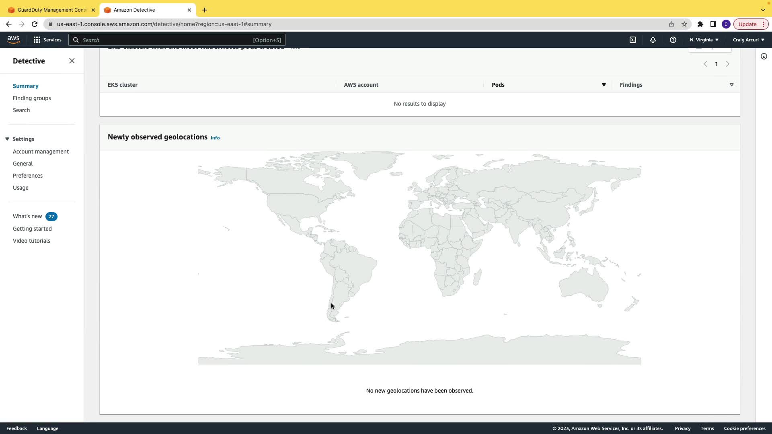Open the Services grid menu
The width and height of the screenshot is (772, 434).
click(47, 40)
